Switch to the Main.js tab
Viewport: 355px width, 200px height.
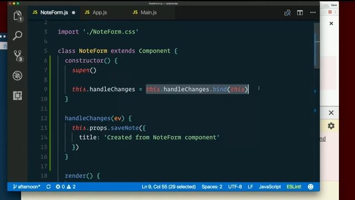149,12
